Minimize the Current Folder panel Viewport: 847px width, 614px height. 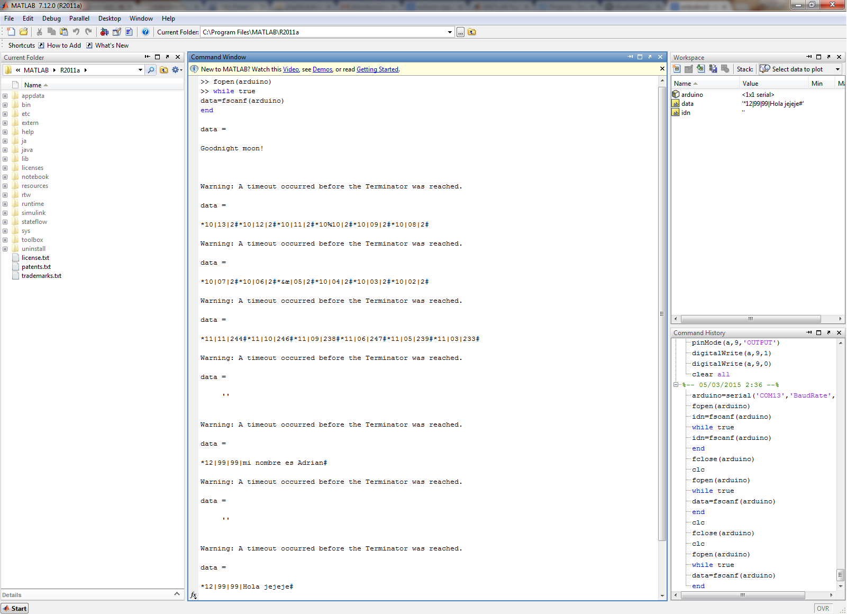point(148,57)
